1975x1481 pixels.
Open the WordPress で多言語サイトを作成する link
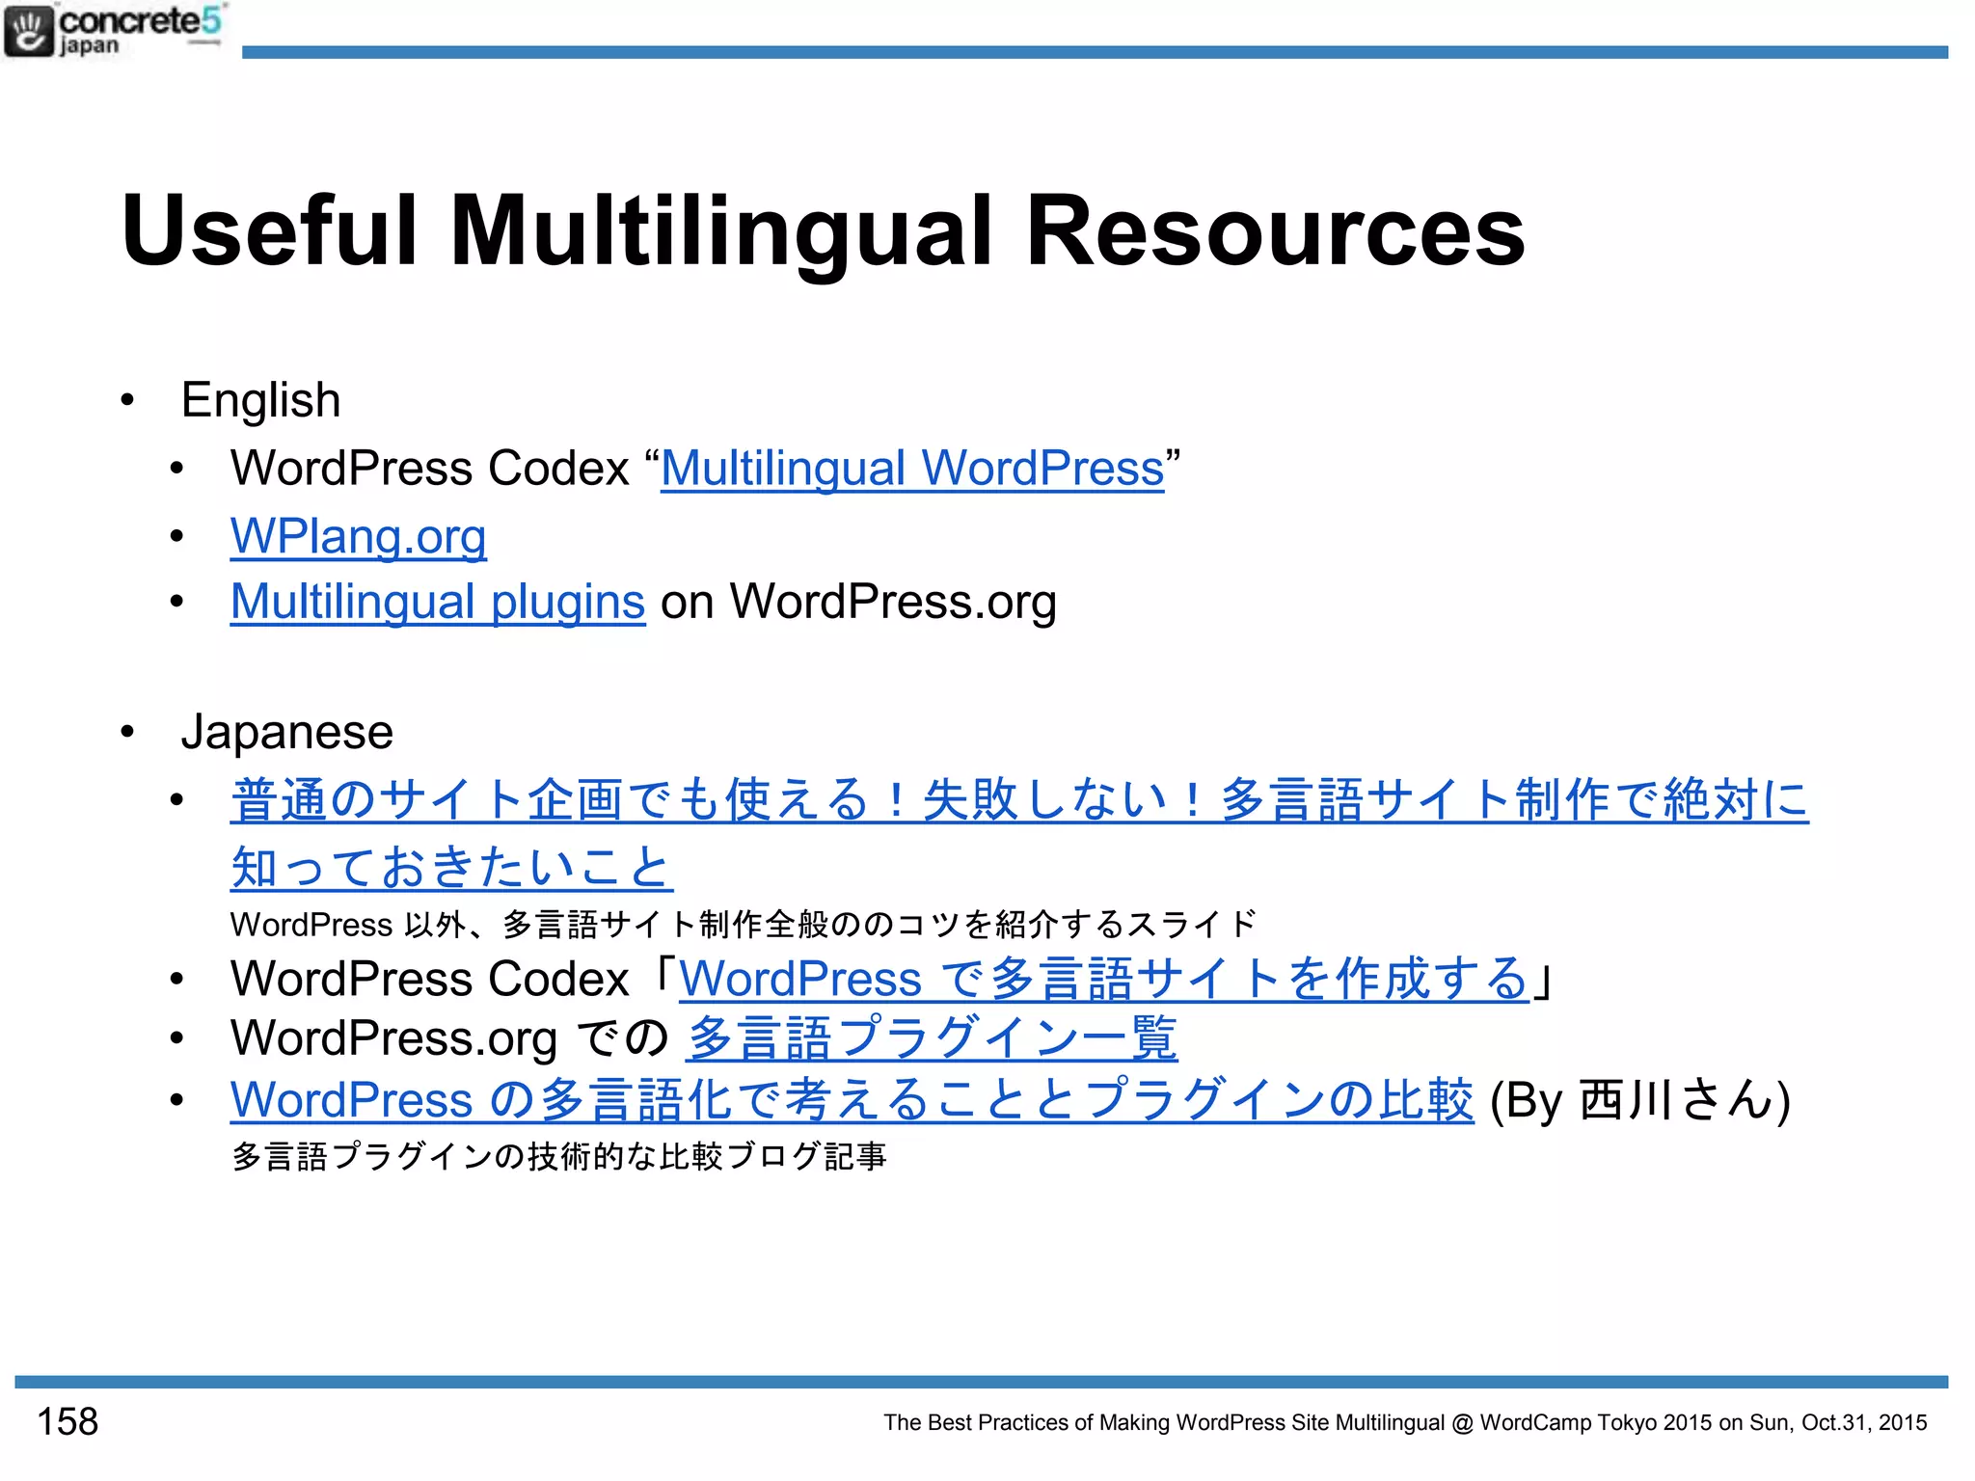pyautogui.click(x=1104, y=979)
